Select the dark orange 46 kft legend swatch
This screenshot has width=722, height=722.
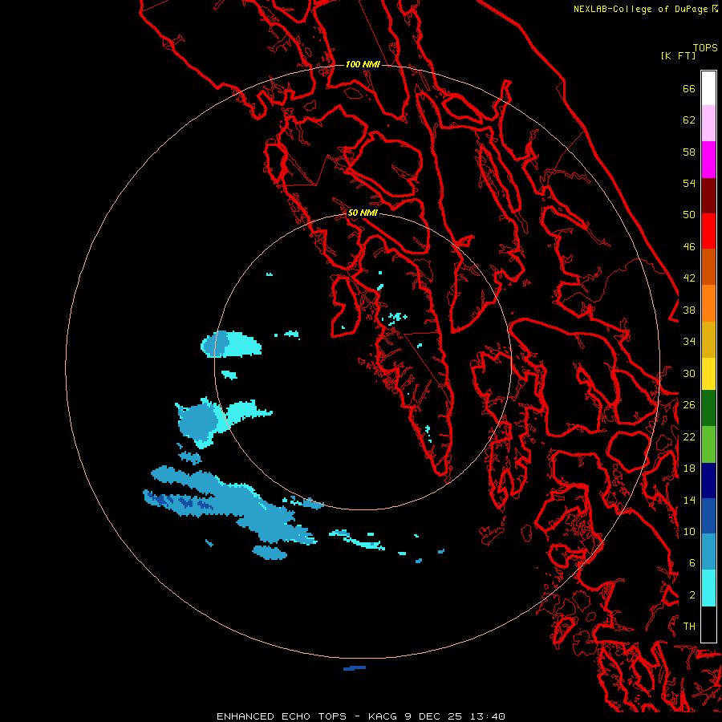(x=708, y=266)
